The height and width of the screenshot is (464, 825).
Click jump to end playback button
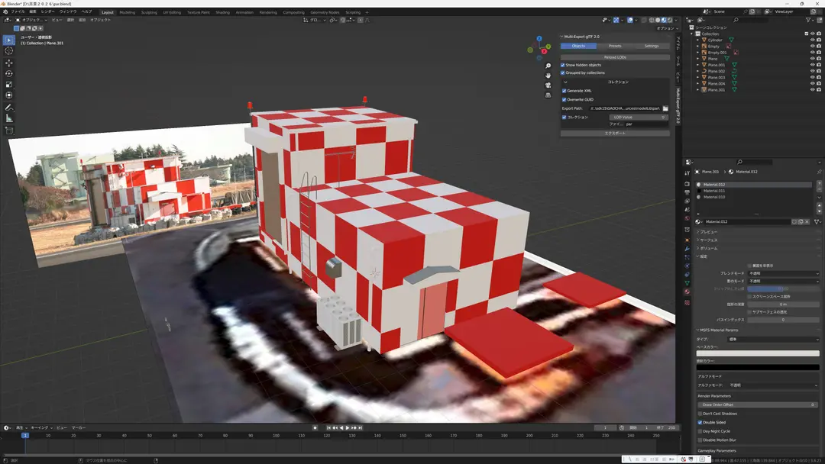(x=361, y=427)
